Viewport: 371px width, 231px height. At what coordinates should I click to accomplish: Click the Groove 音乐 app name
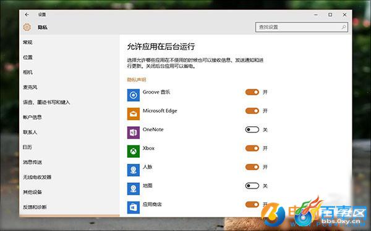156,92
